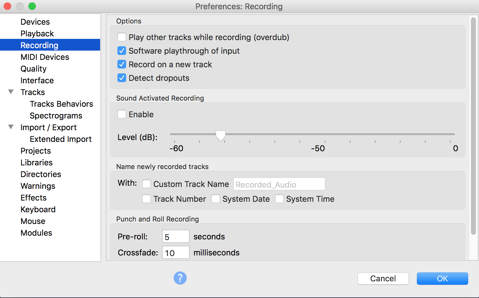Enable Sound Activated Recording checkbox
Image resolution: width=479 pixels, height=298 pixels.
tap(122, 114)
